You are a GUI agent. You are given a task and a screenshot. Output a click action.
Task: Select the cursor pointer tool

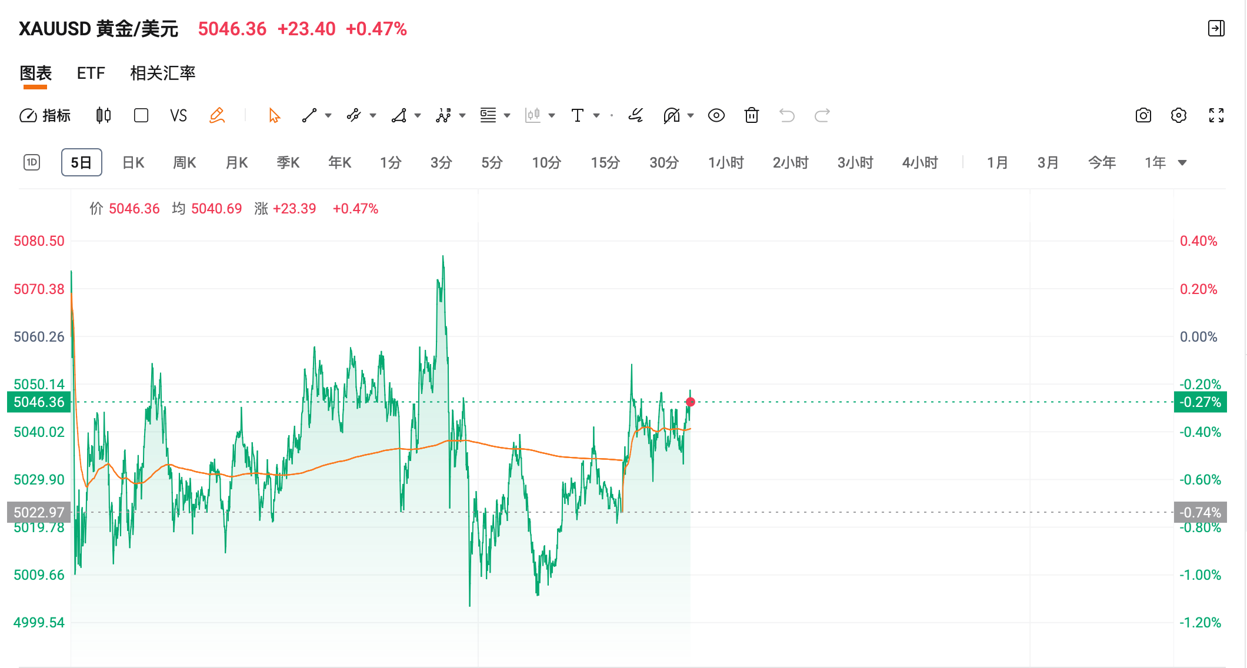(274, 115)
